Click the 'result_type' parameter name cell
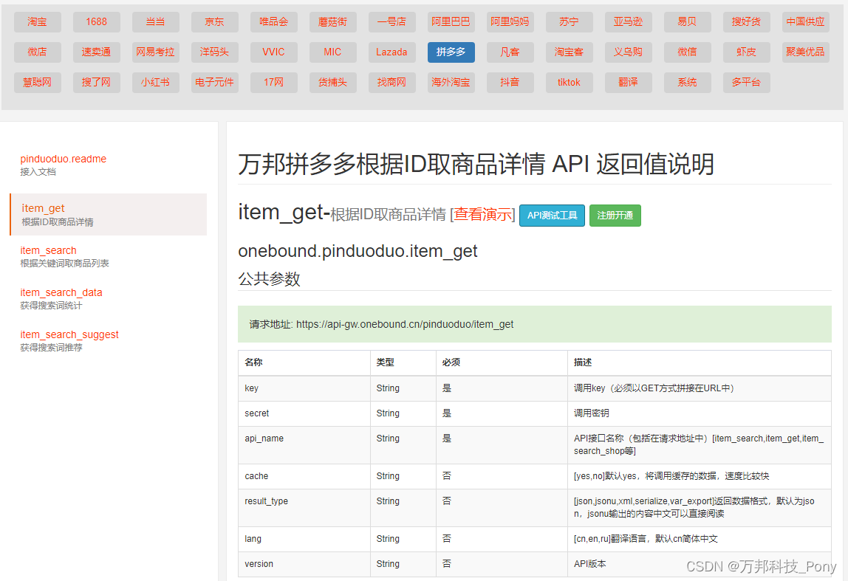 [x=304, y=507]
